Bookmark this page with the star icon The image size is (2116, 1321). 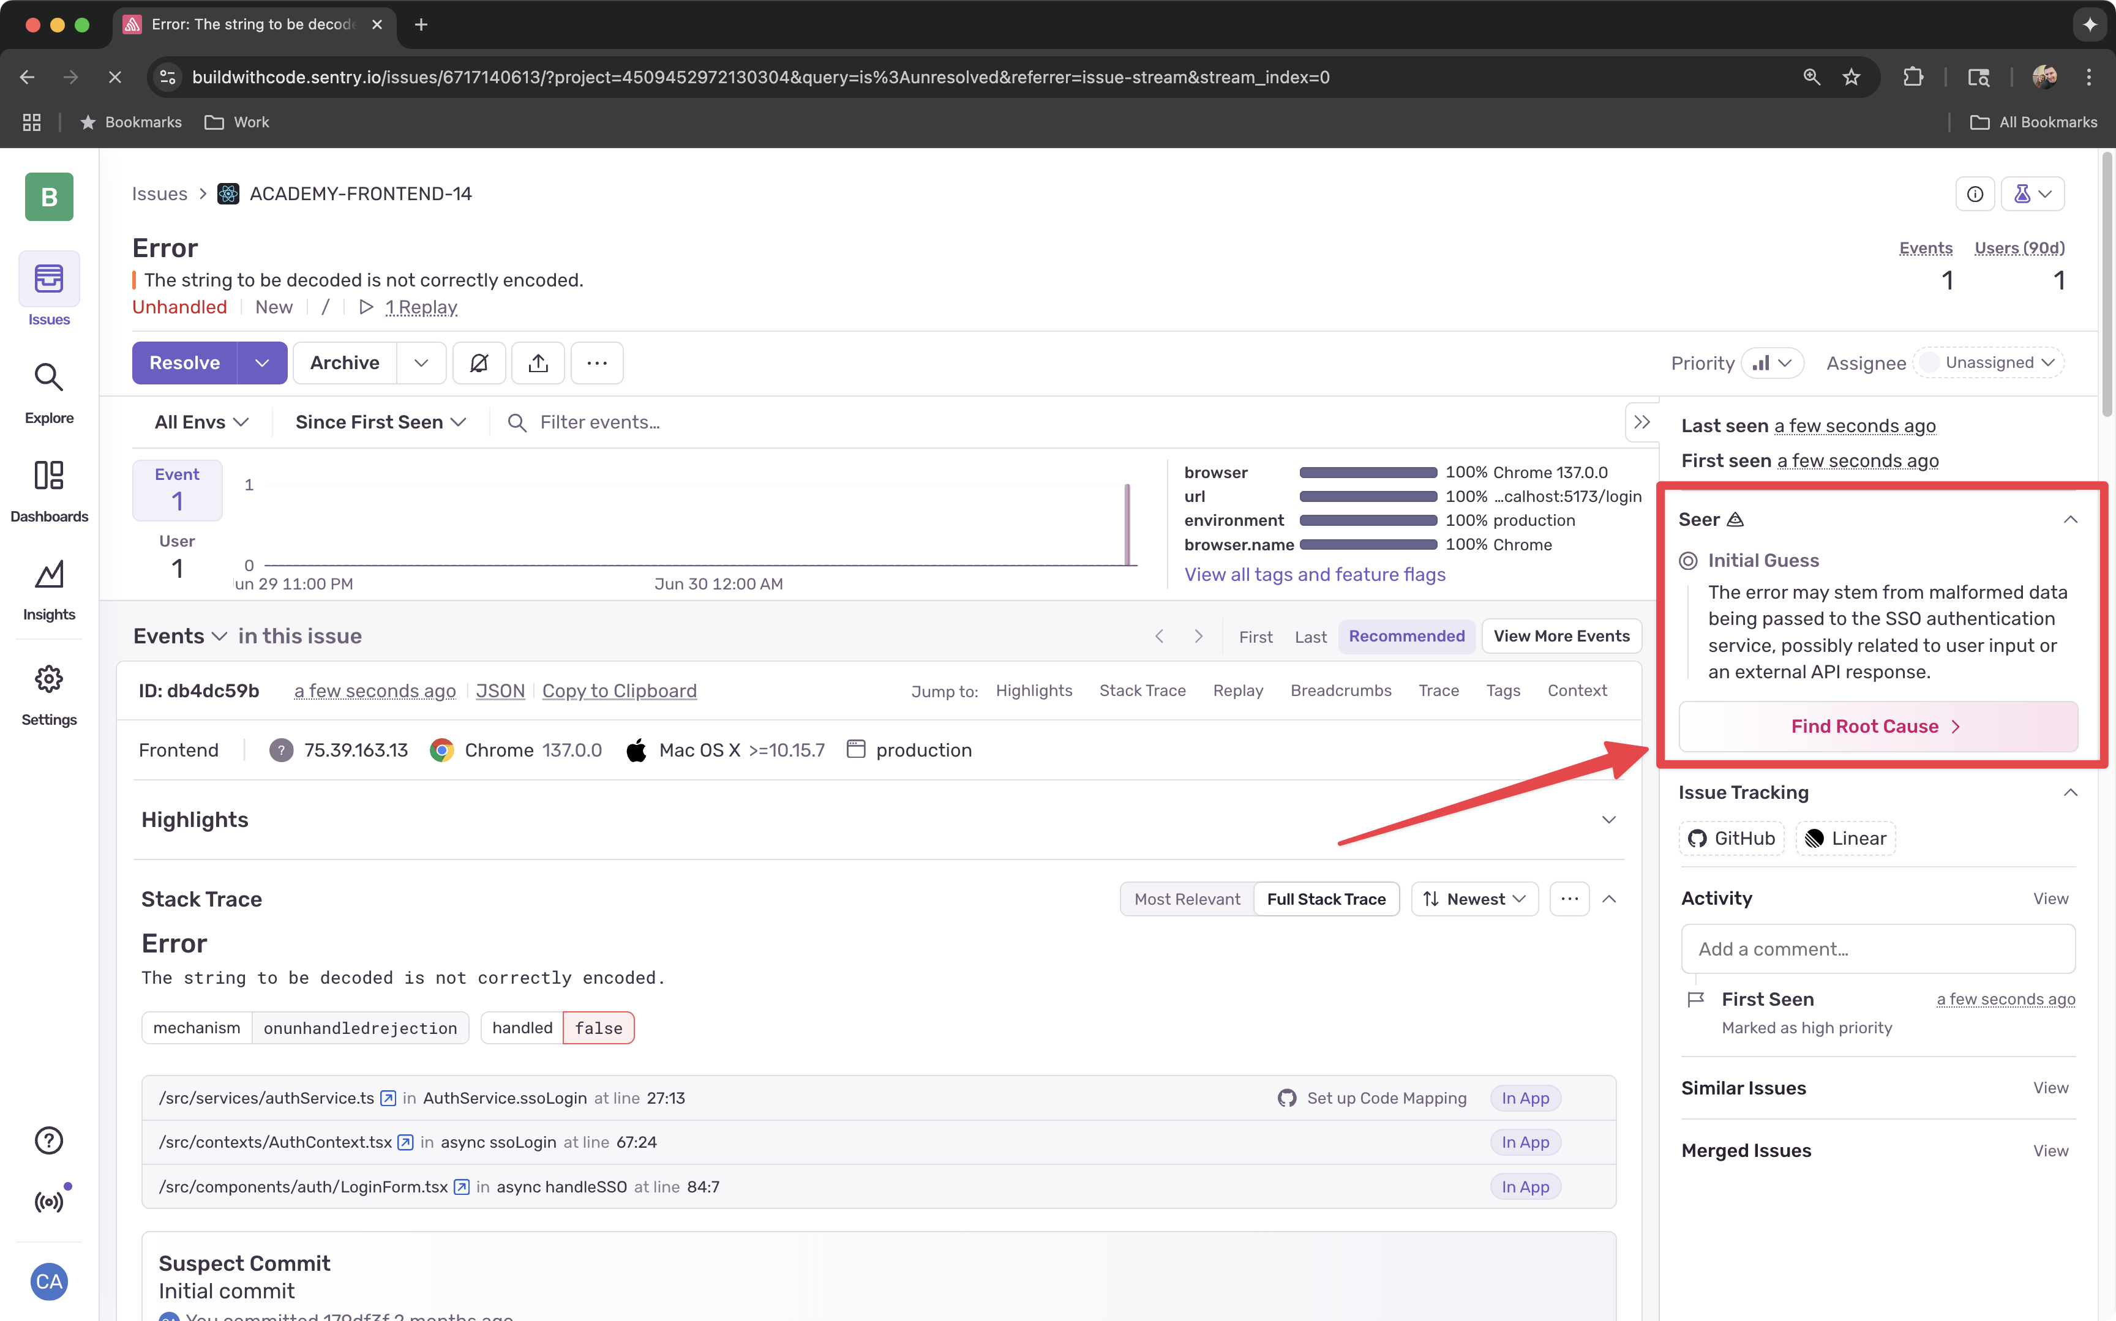pos(1851,77)
